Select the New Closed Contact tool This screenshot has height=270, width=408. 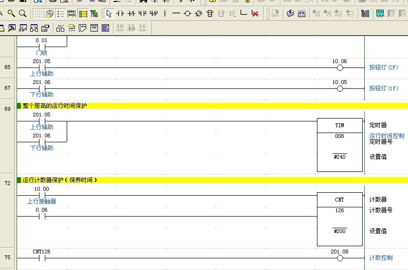[131, 14]
